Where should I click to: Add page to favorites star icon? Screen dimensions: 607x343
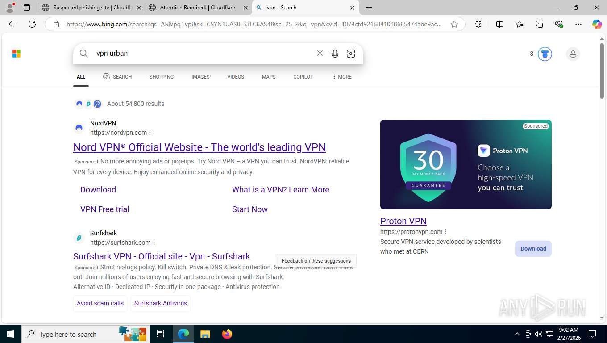(454, 24)
